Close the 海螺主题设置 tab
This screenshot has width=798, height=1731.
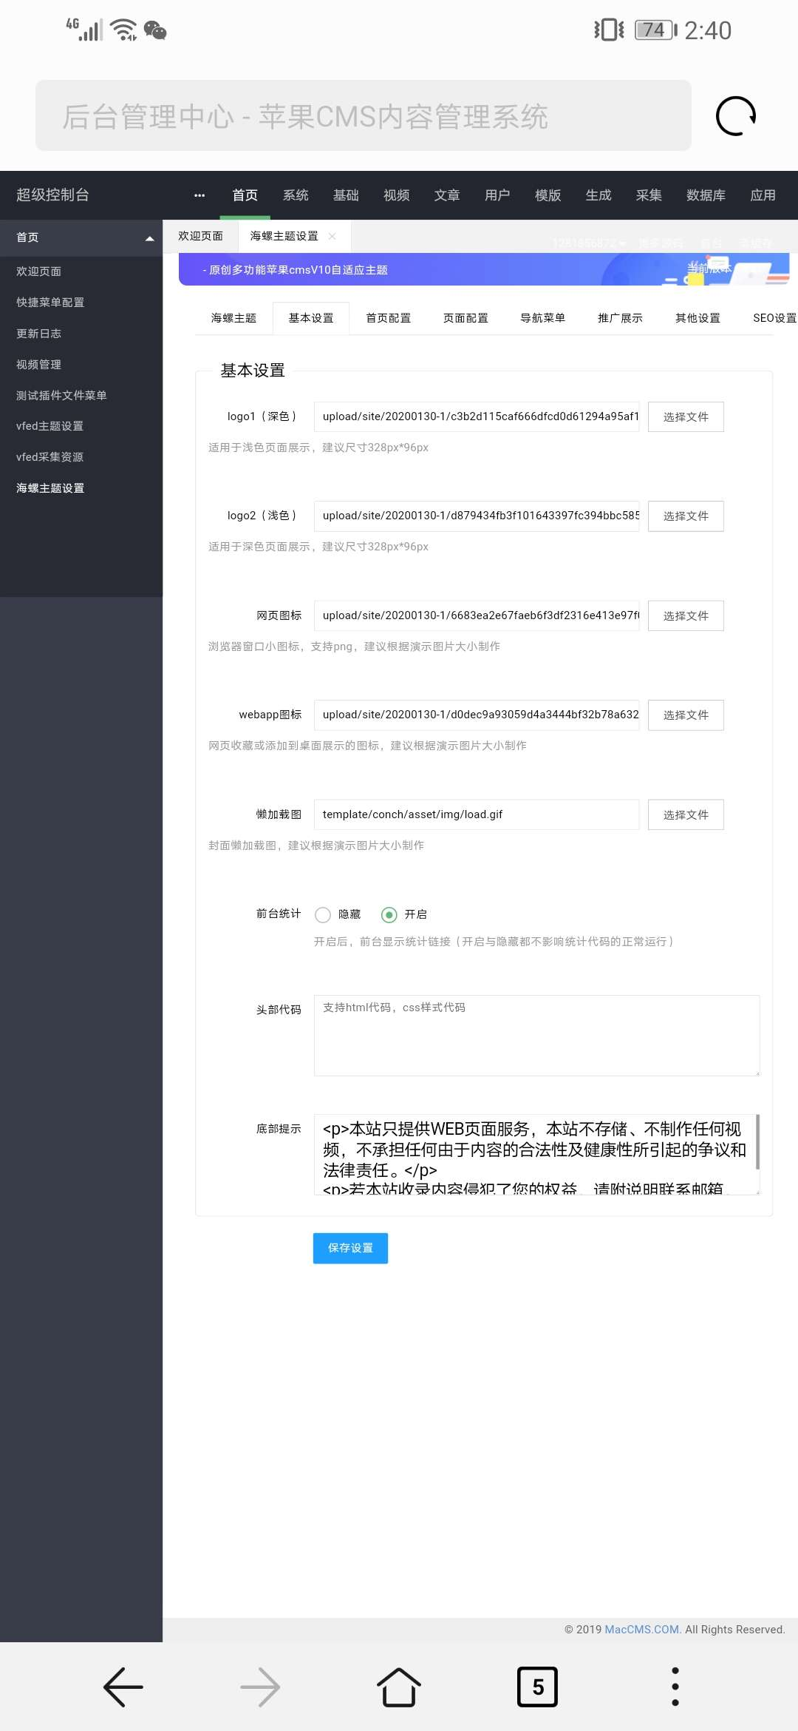tap(332, 236)
